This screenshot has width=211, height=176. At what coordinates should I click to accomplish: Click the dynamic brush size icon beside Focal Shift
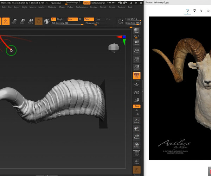pyautogui.click(x=120, y=21)
